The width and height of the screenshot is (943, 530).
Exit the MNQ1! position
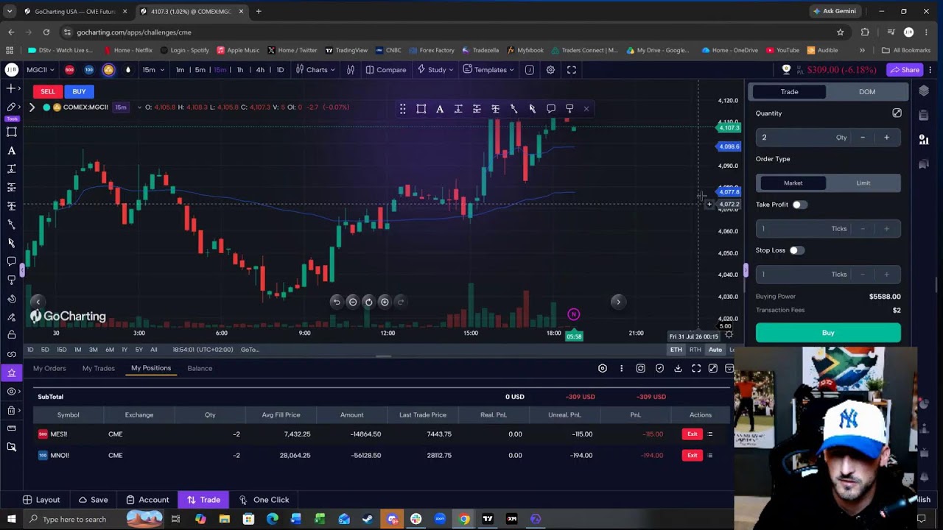[692, 456]
